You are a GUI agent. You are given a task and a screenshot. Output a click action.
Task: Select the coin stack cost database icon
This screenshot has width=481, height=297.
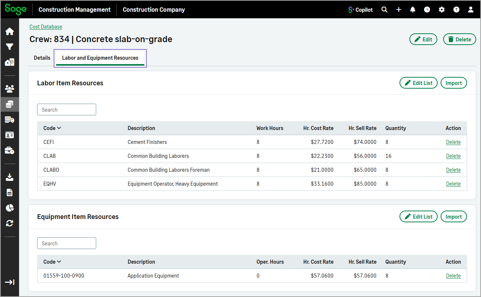coord(10,104)
